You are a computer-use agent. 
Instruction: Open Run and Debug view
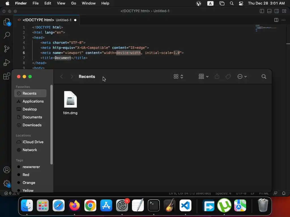pos(7,62)
